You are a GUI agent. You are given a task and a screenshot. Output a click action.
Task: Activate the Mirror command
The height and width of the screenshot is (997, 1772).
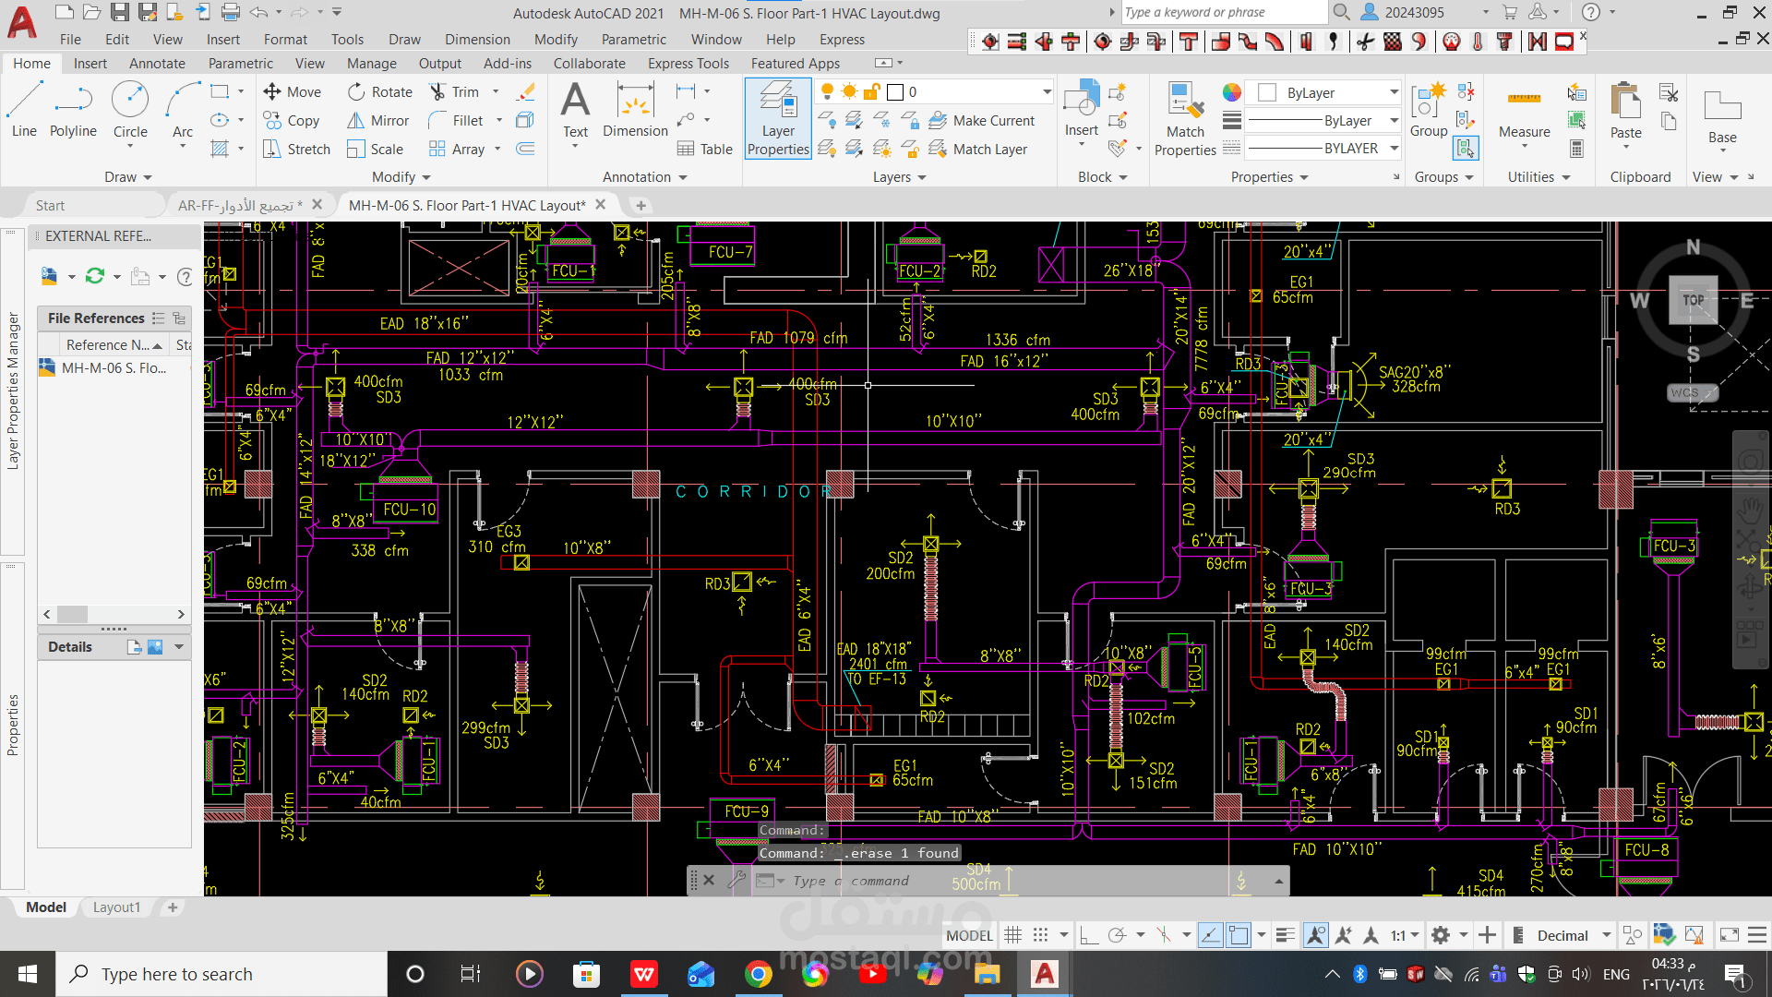pos(377,120)
